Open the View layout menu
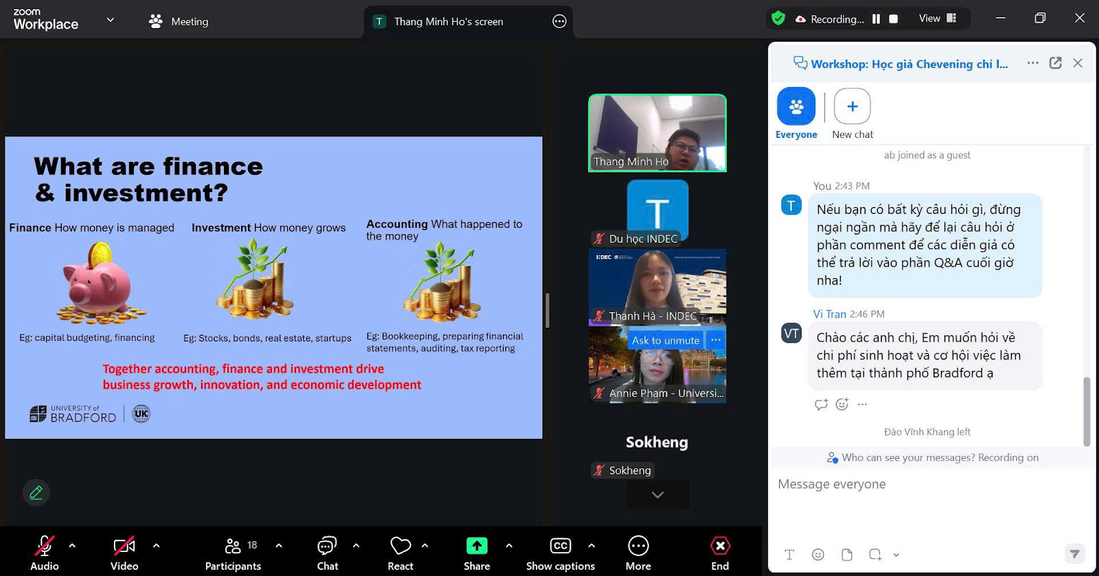The height and width of the screenshot is (576, 1099). [x=937, y=19]
